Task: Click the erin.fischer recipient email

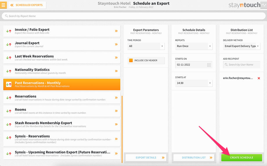Action: pyautogui.click(x=238, y=78)
